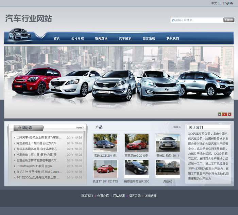Open 奥迪A6 caption link
Image resolution: width=238 pixels, height=215 pixels.
pyautogui.click(x=168, y=181)
